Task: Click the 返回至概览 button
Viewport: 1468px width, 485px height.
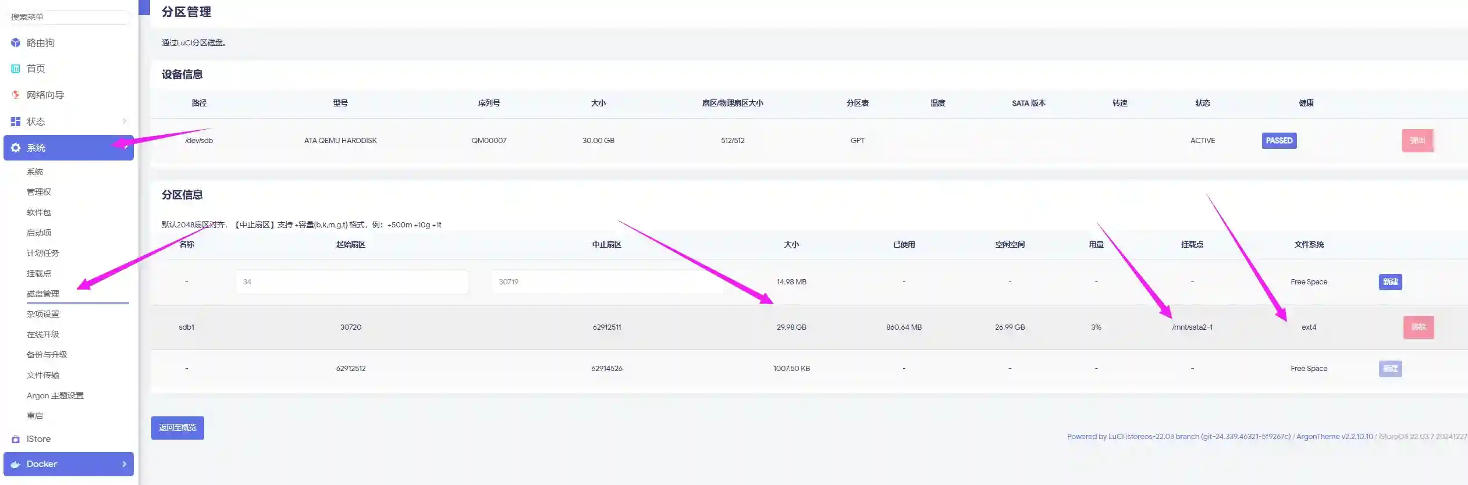Action: point(177,428)
